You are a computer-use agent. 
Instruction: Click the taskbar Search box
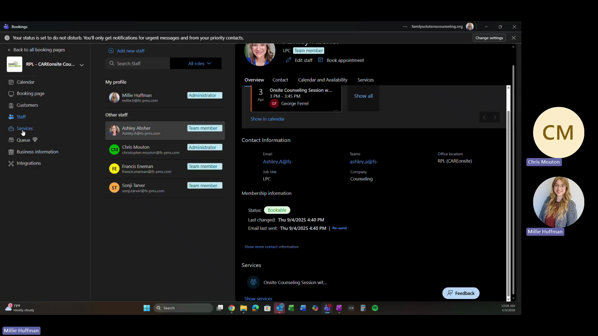(x=183, y=308)
